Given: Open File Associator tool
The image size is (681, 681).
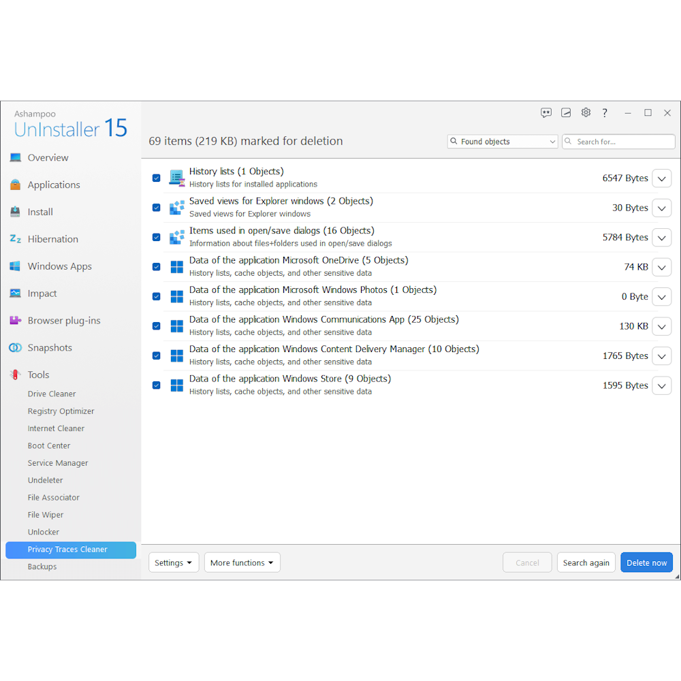Looking at the screenshot, I should tap(53, 497).
